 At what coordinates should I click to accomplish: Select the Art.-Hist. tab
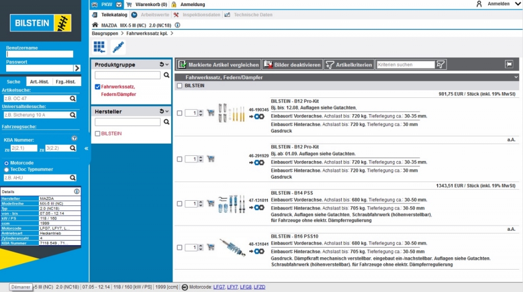[39, 82]
